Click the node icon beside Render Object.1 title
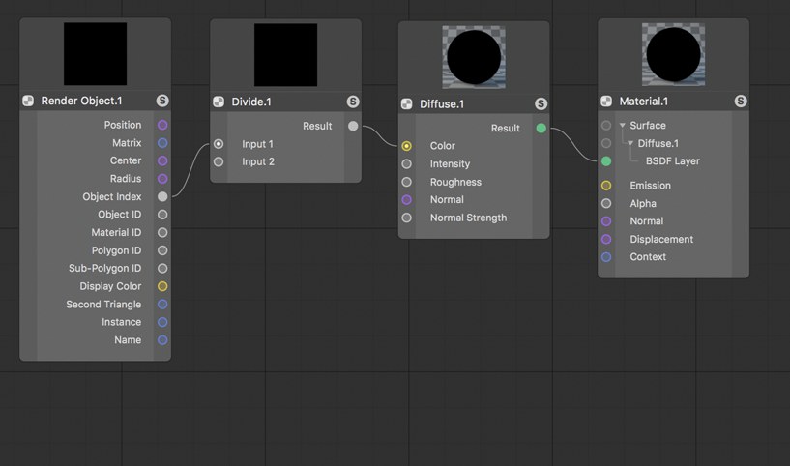 click(28, 101)
